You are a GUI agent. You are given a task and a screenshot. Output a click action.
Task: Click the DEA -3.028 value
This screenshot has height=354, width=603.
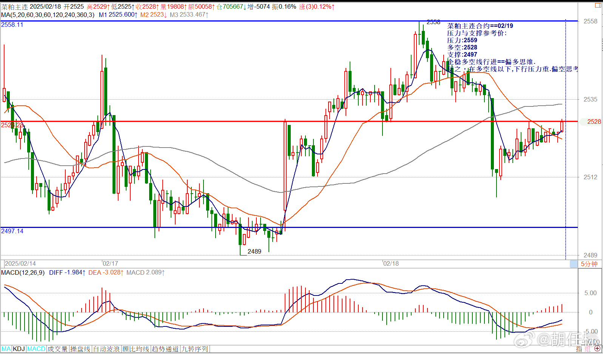coord(106,272)
